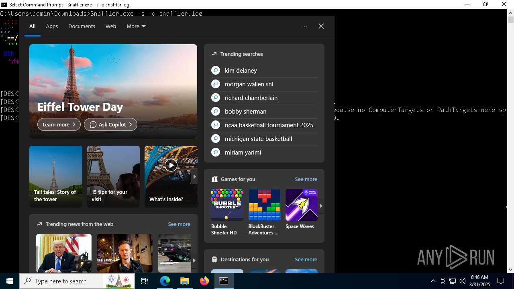514x289 pixels.
Task: Open the volume control tray icon
Action: 462,281
